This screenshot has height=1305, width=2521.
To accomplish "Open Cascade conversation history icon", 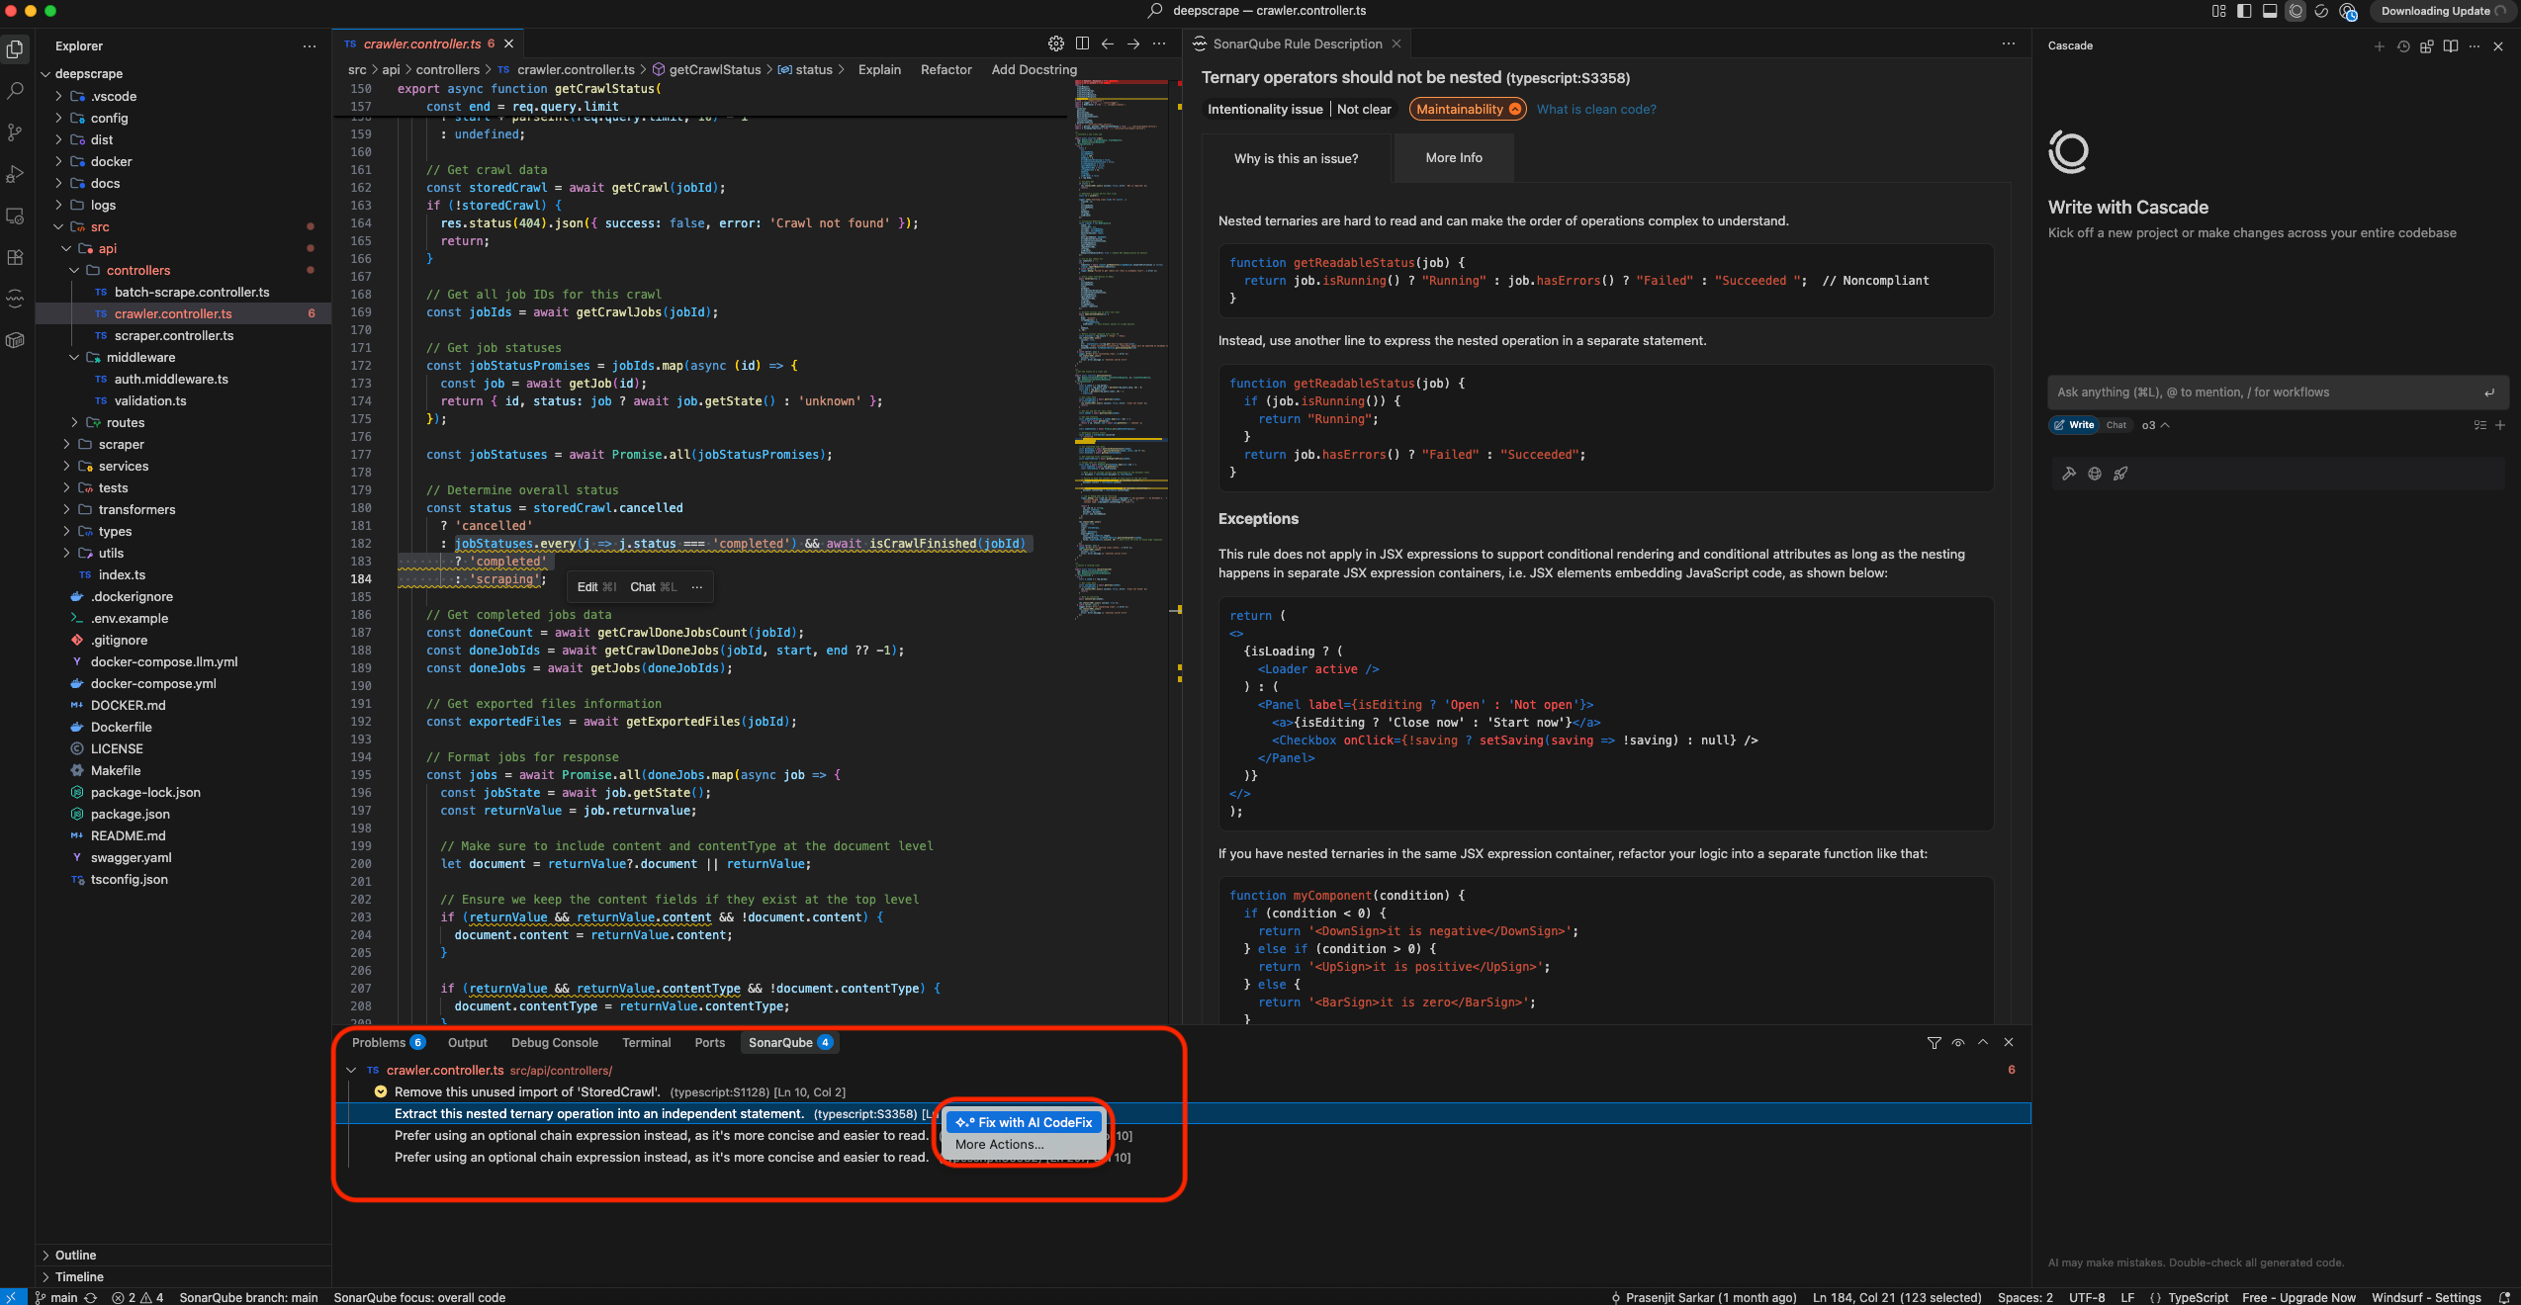I will (x=2403, y=46).
